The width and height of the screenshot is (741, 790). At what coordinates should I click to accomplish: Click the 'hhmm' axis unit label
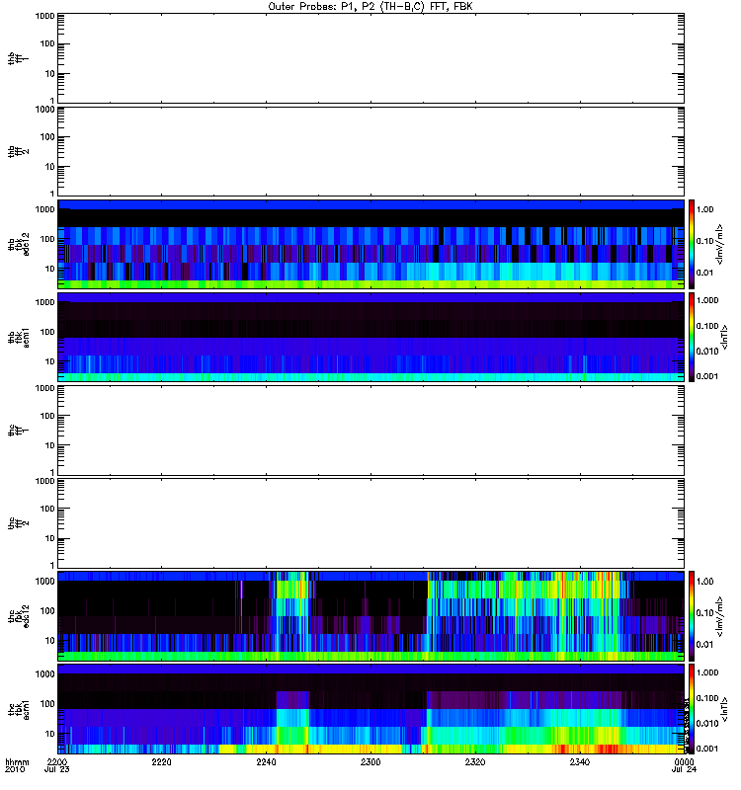pyautogui.click(x=17, y=761)
